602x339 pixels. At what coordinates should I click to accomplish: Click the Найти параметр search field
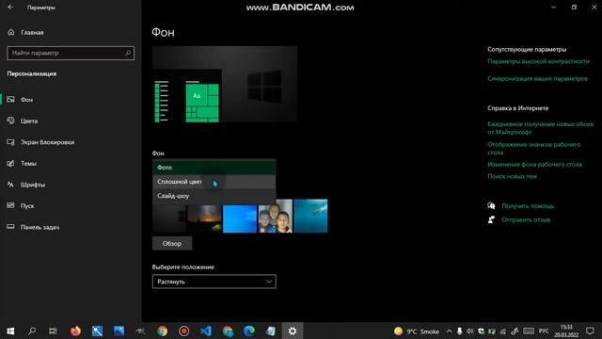71,53
